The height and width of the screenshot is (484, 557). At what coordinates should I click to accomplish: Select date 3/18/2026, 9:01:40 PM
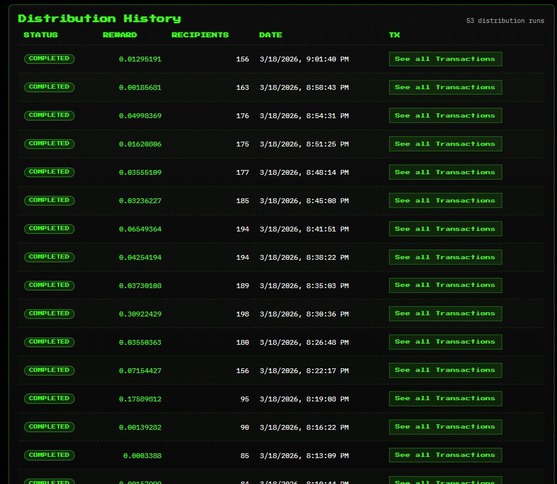coord(304,59)
